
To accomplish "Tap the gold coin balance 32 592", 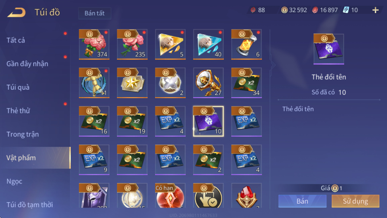I will [x=294, y=10].
